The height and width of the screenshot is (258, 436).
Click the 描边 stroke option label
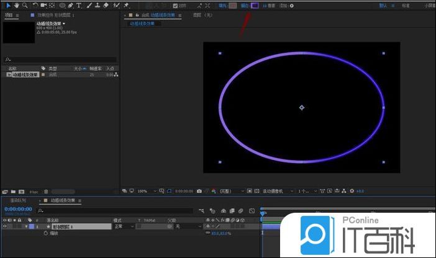pyautogui.click(x=245, y=5)
